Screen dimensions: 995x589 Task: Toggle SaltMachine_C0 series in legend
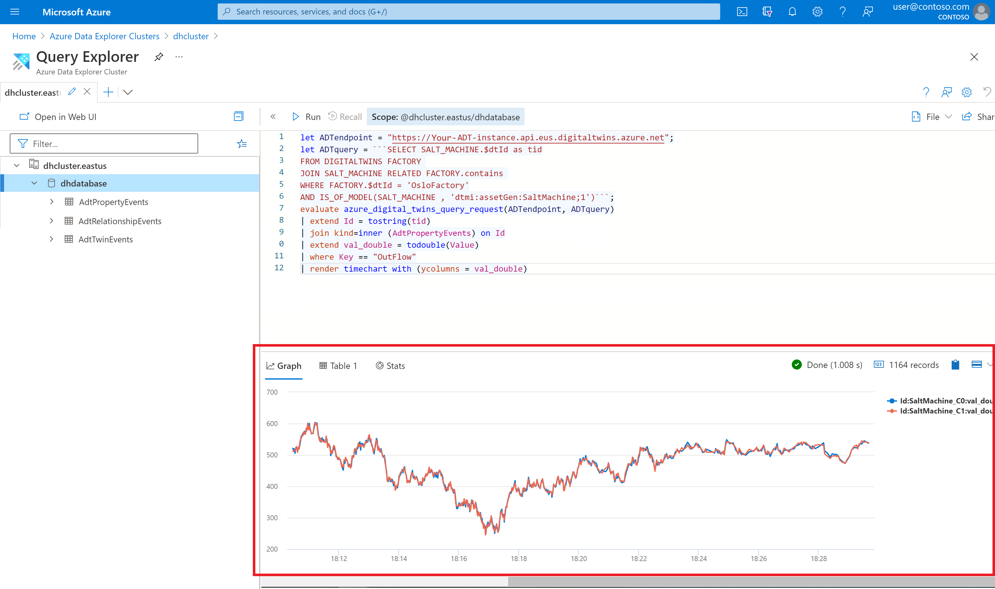(939, 401)
